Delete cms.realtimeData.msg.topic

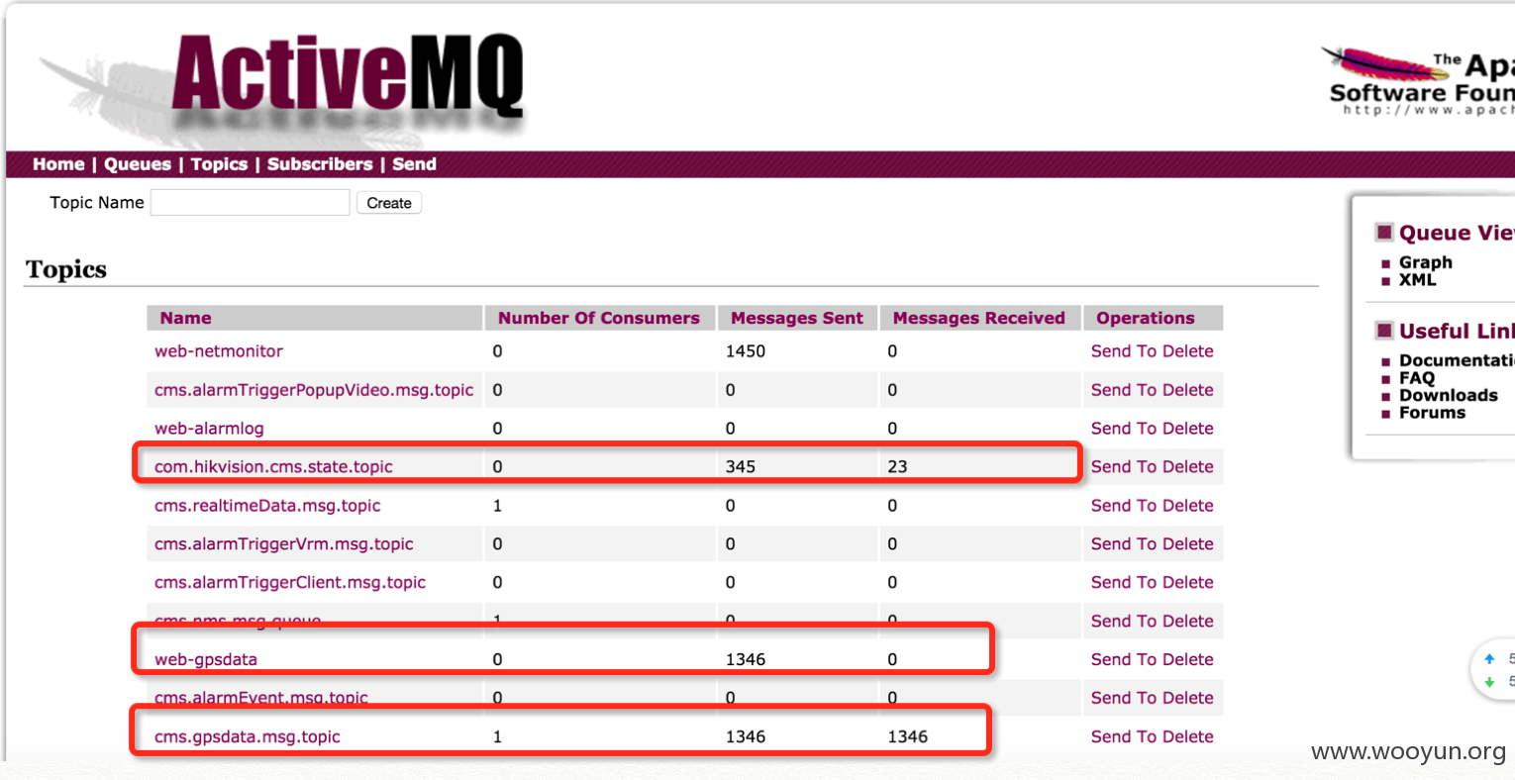point(1188,506)
